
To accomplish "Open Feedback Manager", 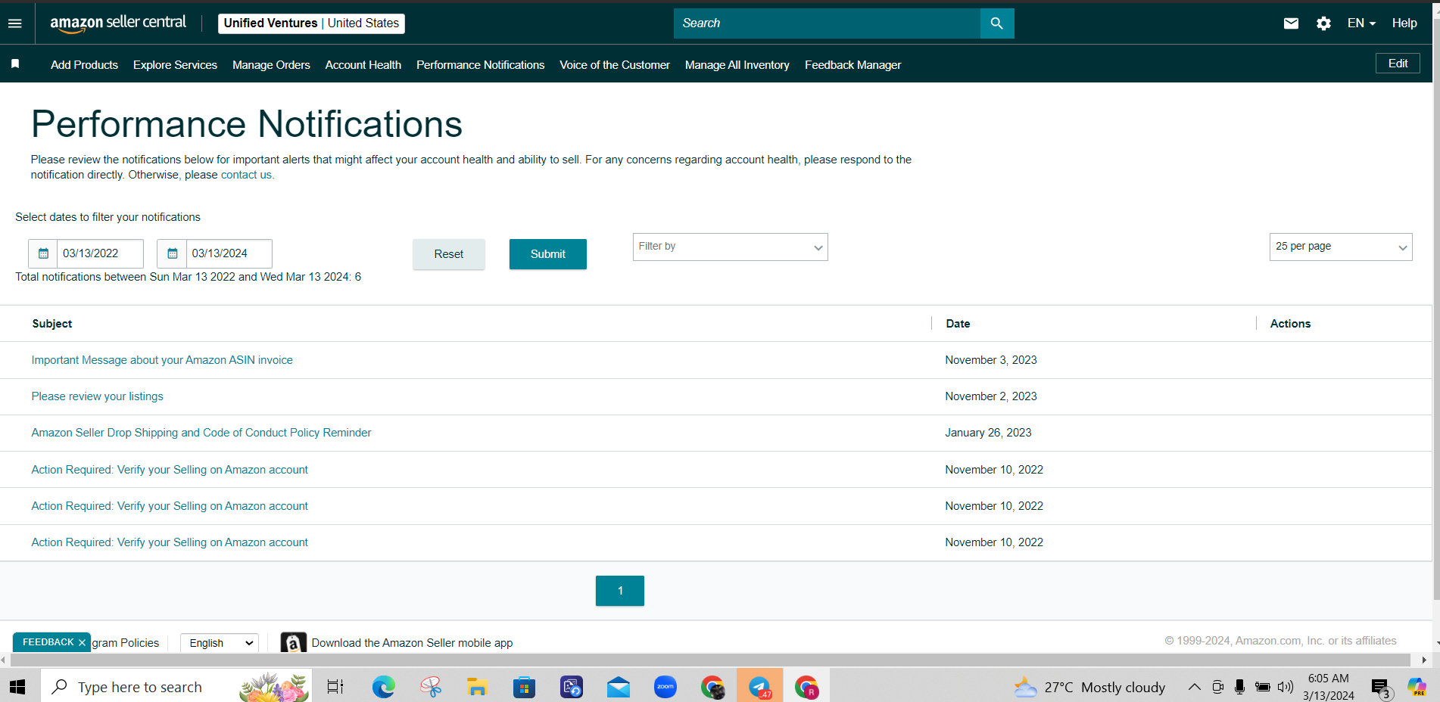I will point(852,65).
